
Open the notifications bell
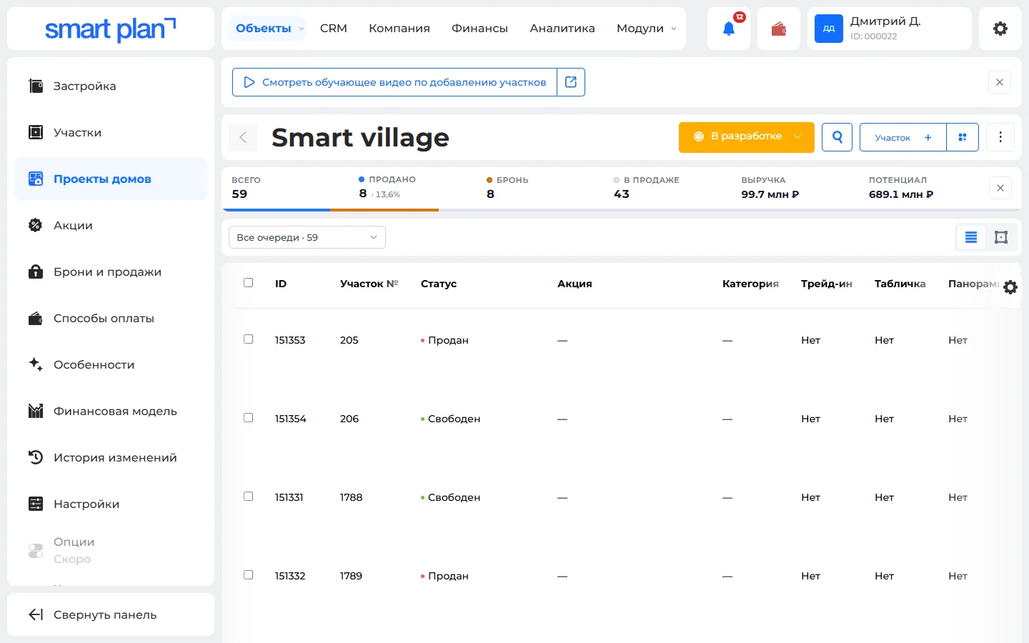coord(729,29)
